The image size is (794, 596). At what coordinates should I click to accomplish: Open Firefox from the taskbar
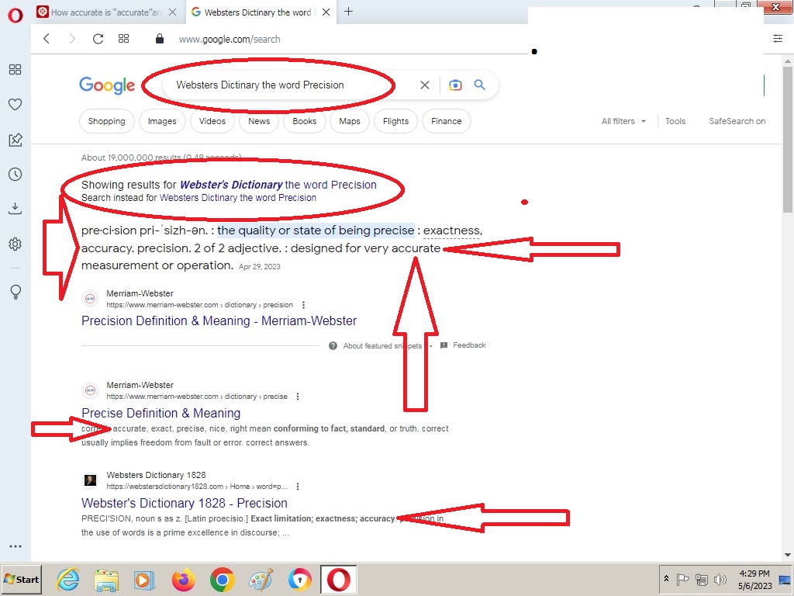tap(183, 580)
